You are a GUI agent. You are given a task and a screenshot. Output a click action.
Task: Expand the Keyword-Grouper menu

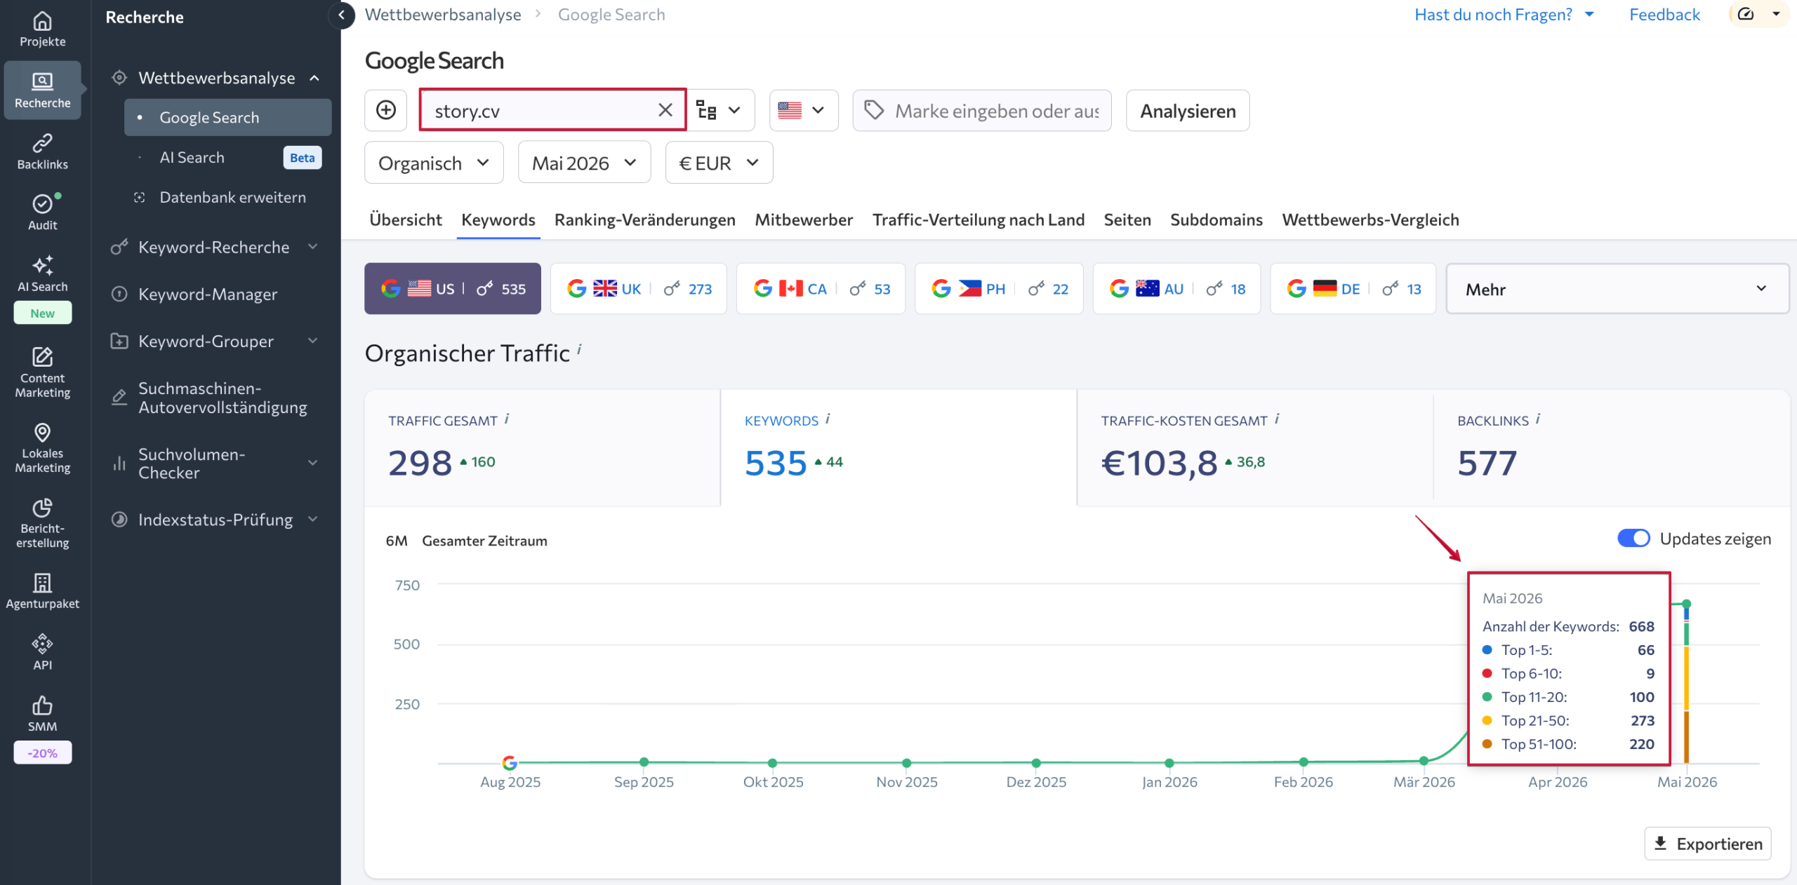[x=312, y=341]
